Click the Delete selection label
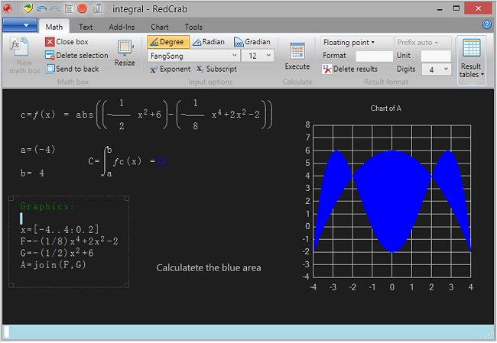The image size is (497, 343). pos(83,56)
